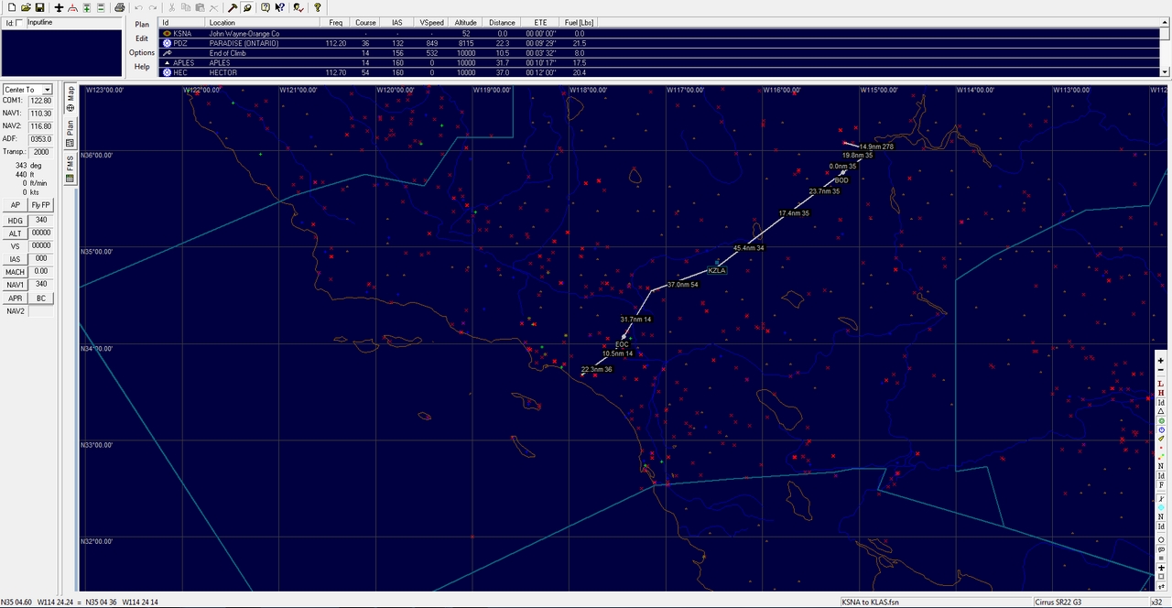Toggle the magnifier search toolbar icon
The height and width of the screenshot is (608, 1172).
[x=246, y=7]
